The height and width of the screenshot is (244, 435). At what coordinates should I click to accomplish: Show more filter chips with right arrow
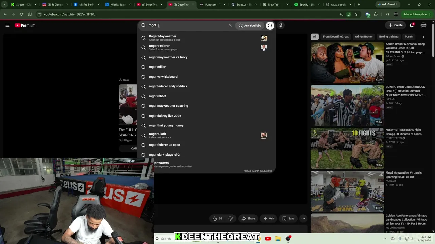tap(423, 37)
